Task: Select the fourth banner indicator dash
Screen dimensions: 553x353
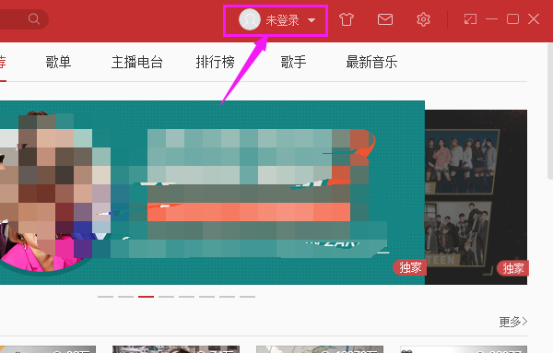Action: tap(167, 297)
